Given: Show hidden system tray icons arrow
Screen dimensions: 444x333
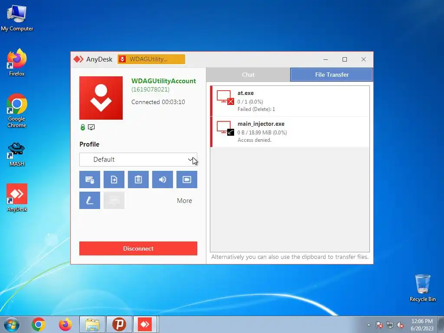Looking at the screenshot, I should click(x=369, y=325).
